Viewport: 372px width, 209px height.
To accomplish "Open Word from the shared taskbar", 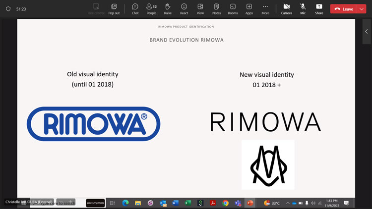I will pyautogui.click(x=175, y=203).
